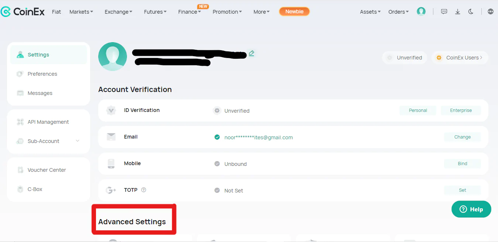Click the download app icon

(x=458, y=11)
